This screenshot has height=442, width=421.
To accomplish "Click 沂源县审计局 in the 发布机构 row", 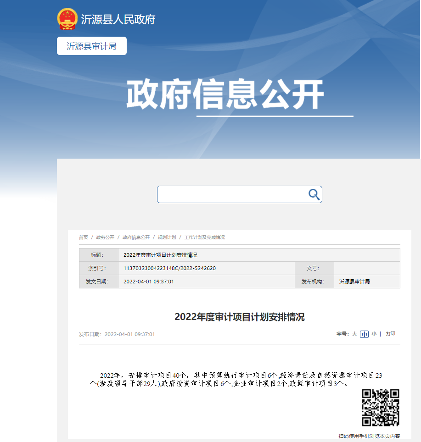I will [x=354, y=282].
